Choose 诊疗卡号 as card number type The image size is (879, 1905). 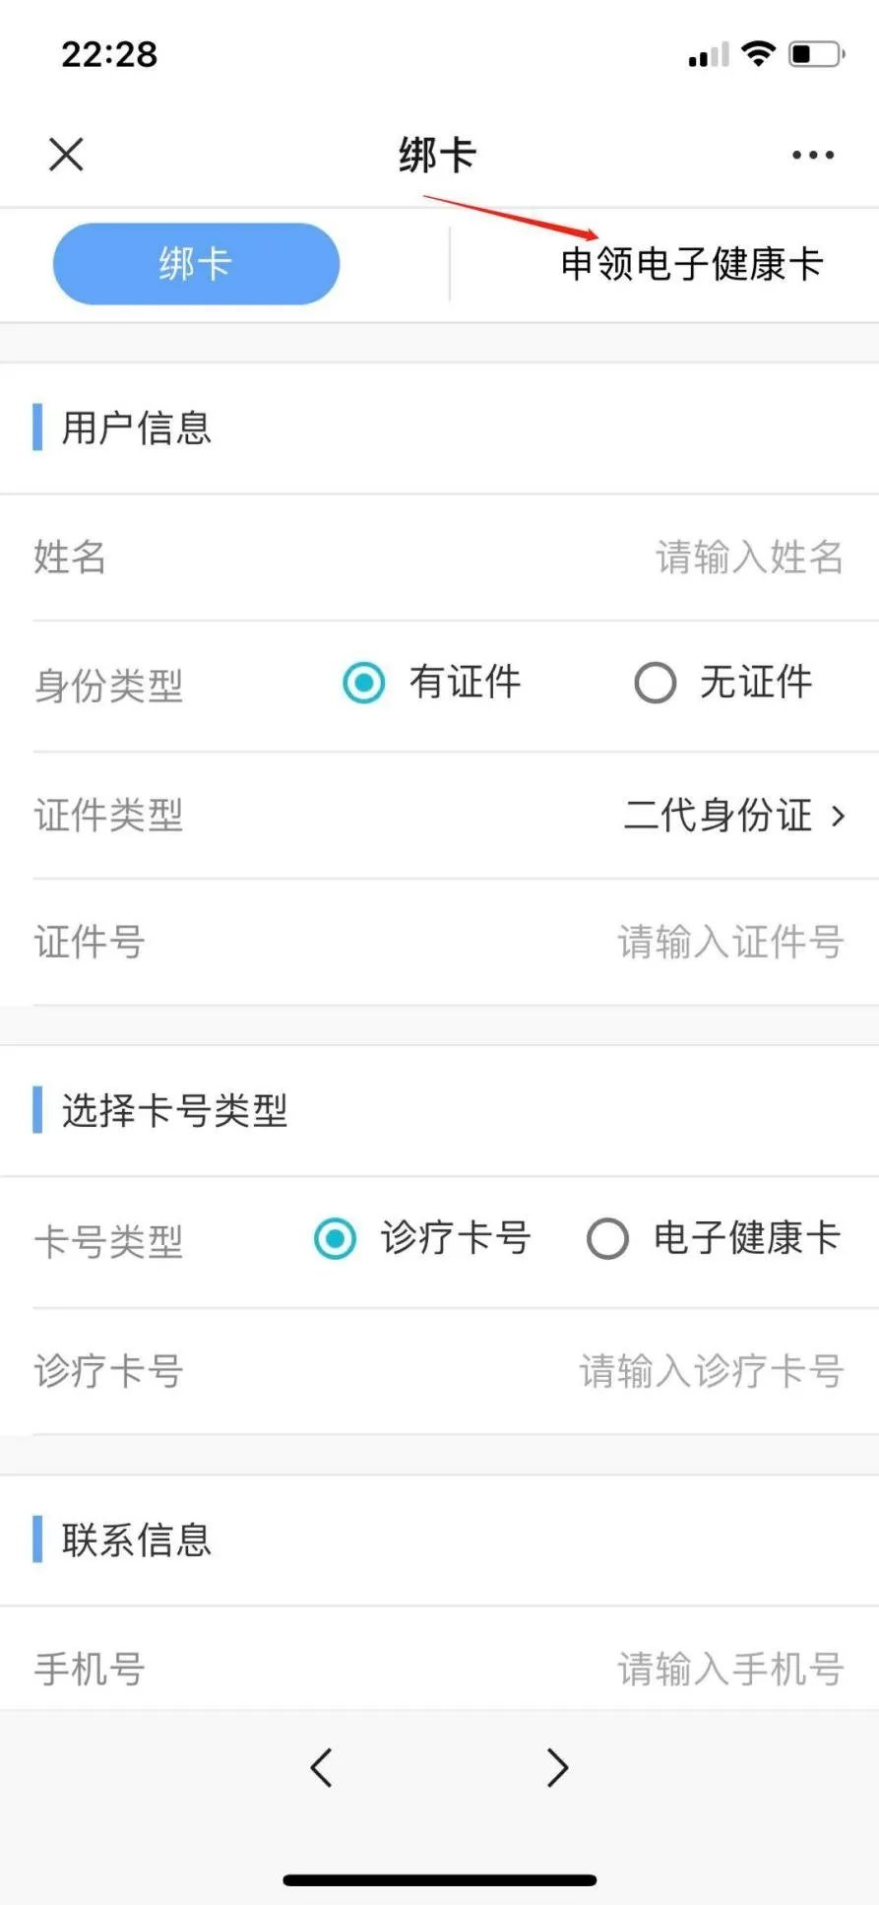click(336, 1238)
